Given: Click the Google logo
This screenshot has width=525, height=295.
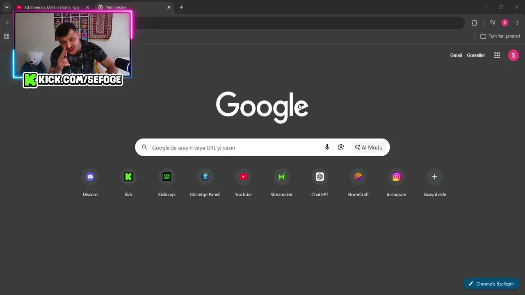Looking at the screenshot, I should point(262,107).
